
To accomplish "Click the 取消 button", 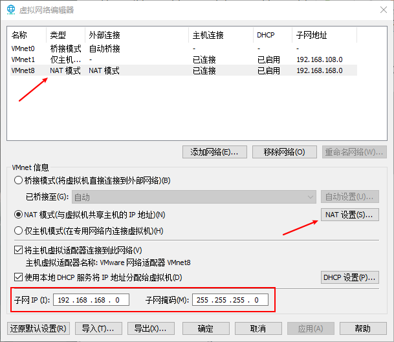I will coord(258,328).
